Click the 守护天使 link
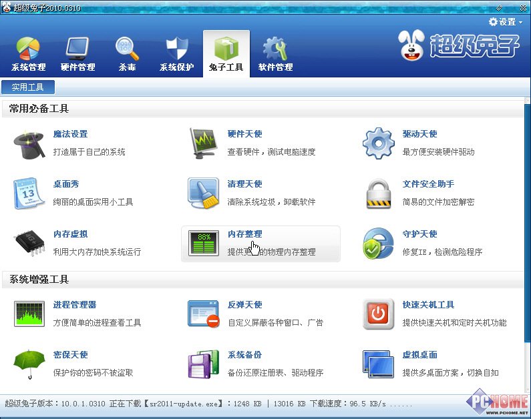This screenshot has height=419, width=531. click(420, 234)
